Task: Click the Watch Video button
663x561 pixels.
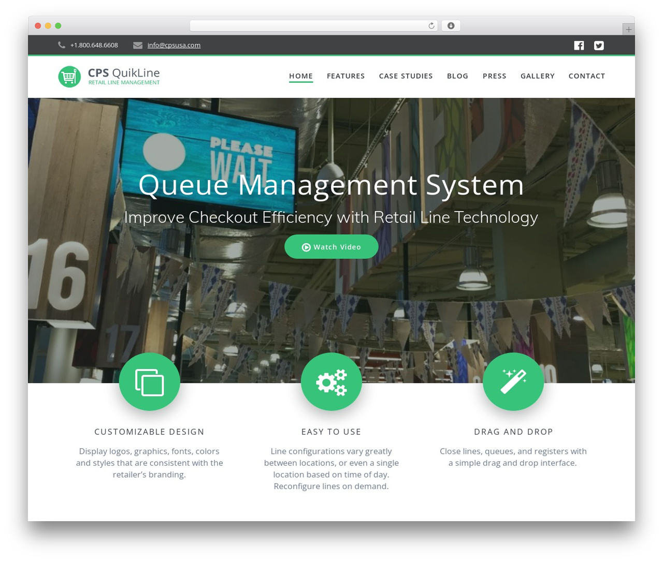Action: click(x=331, y=247)
